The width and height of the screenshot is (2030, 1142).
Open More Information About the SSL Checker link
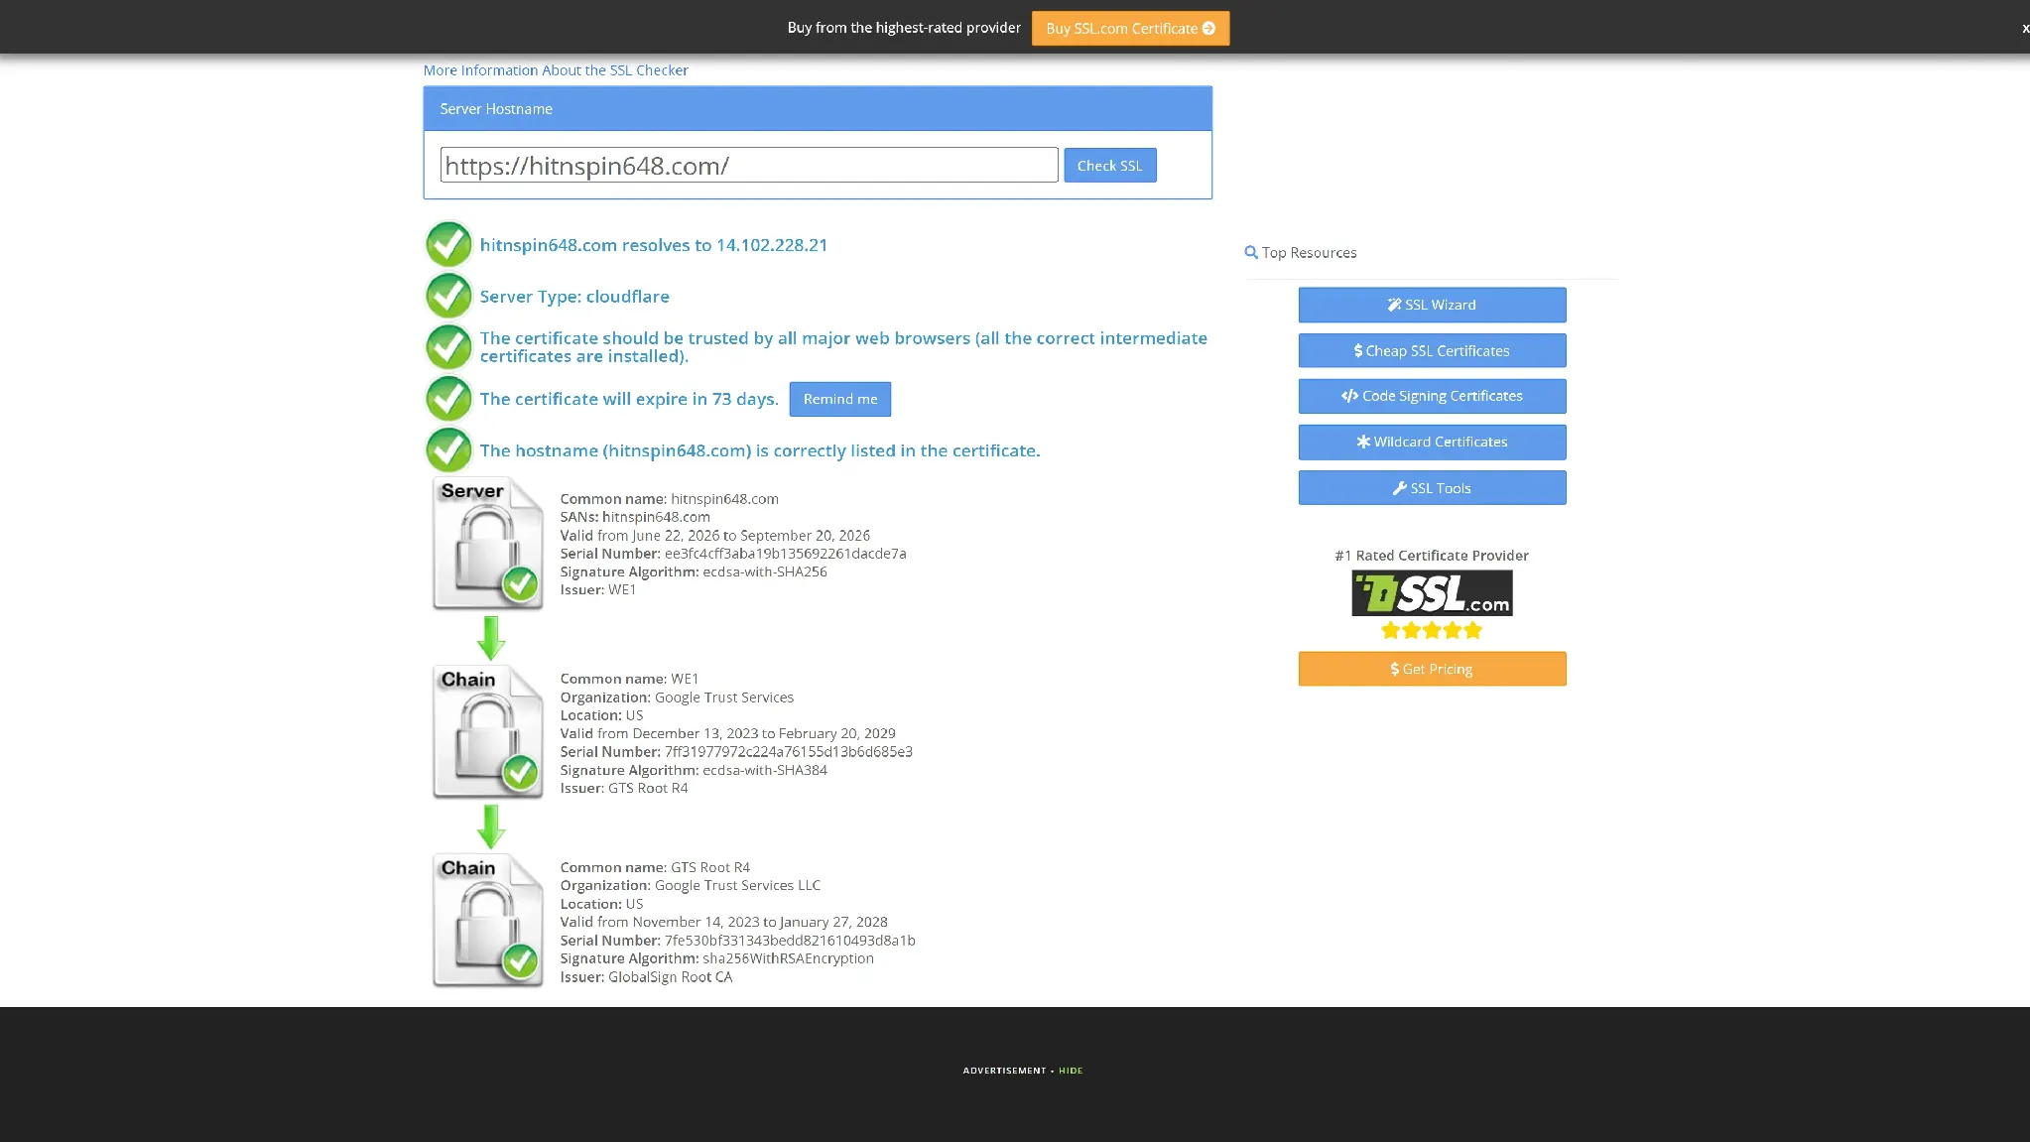pos(556,70)
